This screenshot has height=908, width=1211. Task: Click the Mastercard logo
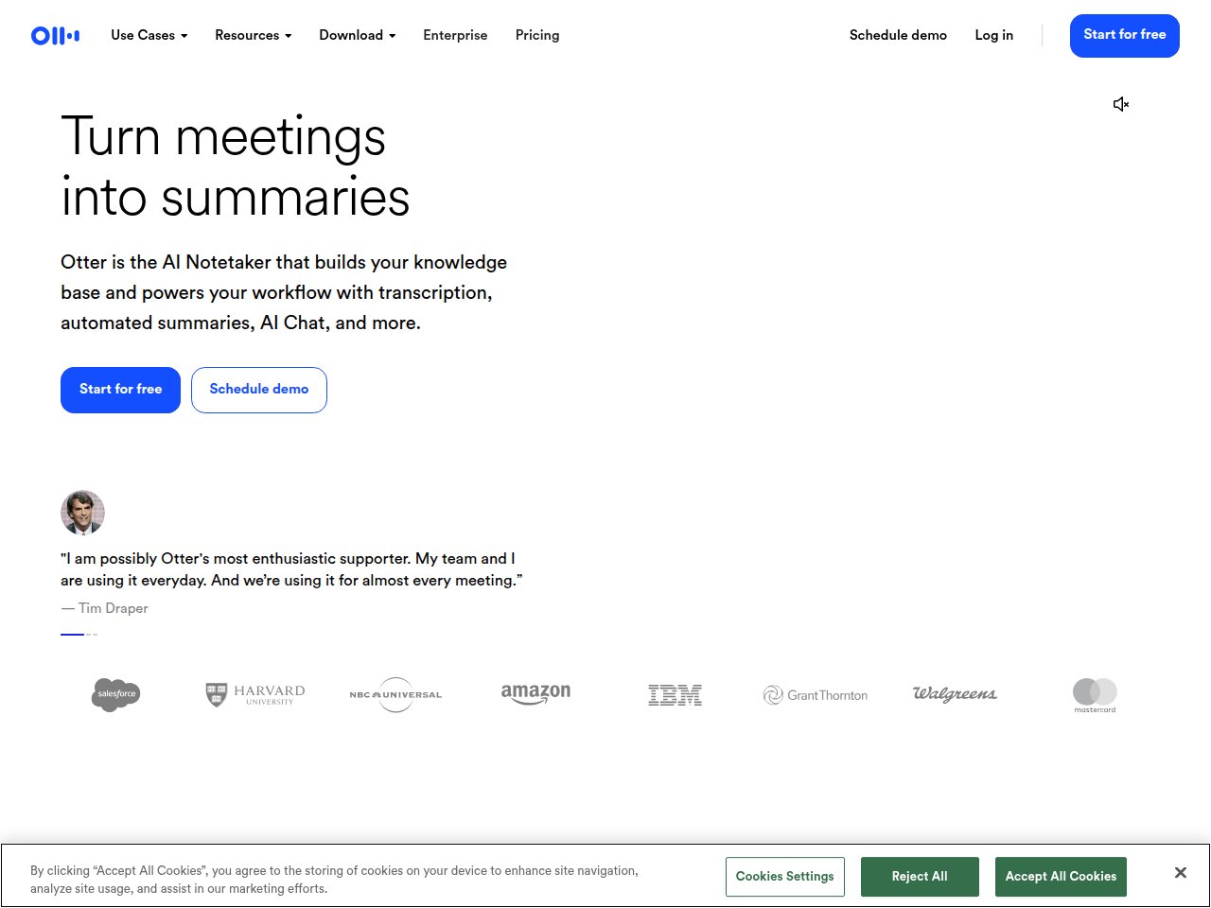[1095, 694]
